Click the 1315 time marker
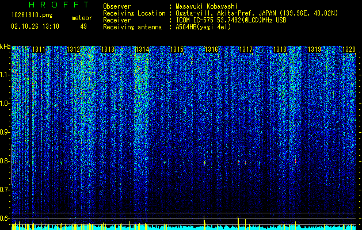The height and width of the screenshot is (230, 362). 177,49
